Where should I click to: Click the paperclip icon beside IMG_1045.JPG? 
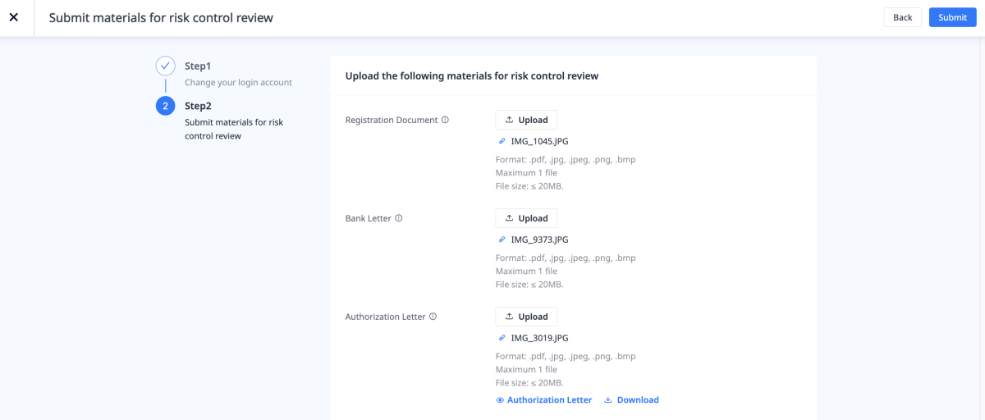click(x=502, y=141)
